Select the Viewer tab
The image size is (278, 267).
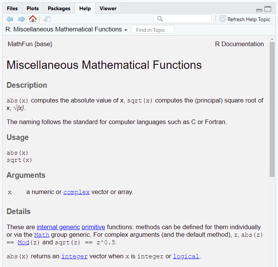click(108, 8)
